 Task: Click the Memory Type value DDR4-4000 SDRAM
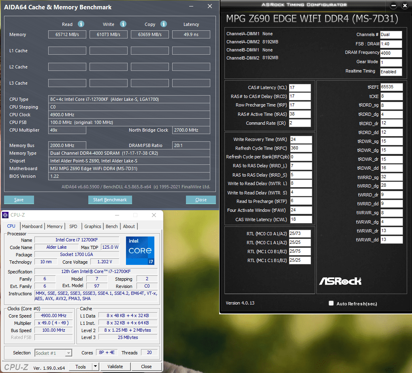129,153
